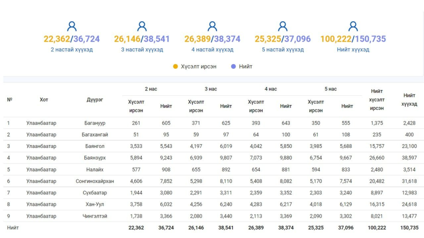Click the 100,222/150,735 total figure
424x238 pixels.
(x=353, y=39)
